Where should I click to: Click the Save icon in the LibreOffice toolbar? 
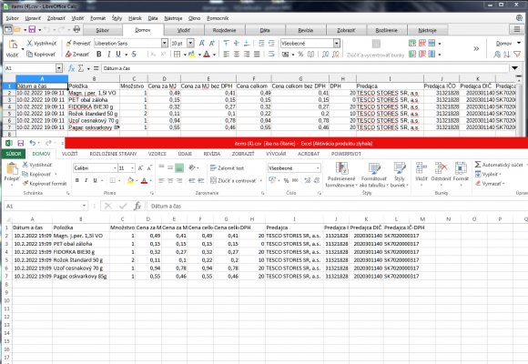pyautogui.click(x=32, y=30)
